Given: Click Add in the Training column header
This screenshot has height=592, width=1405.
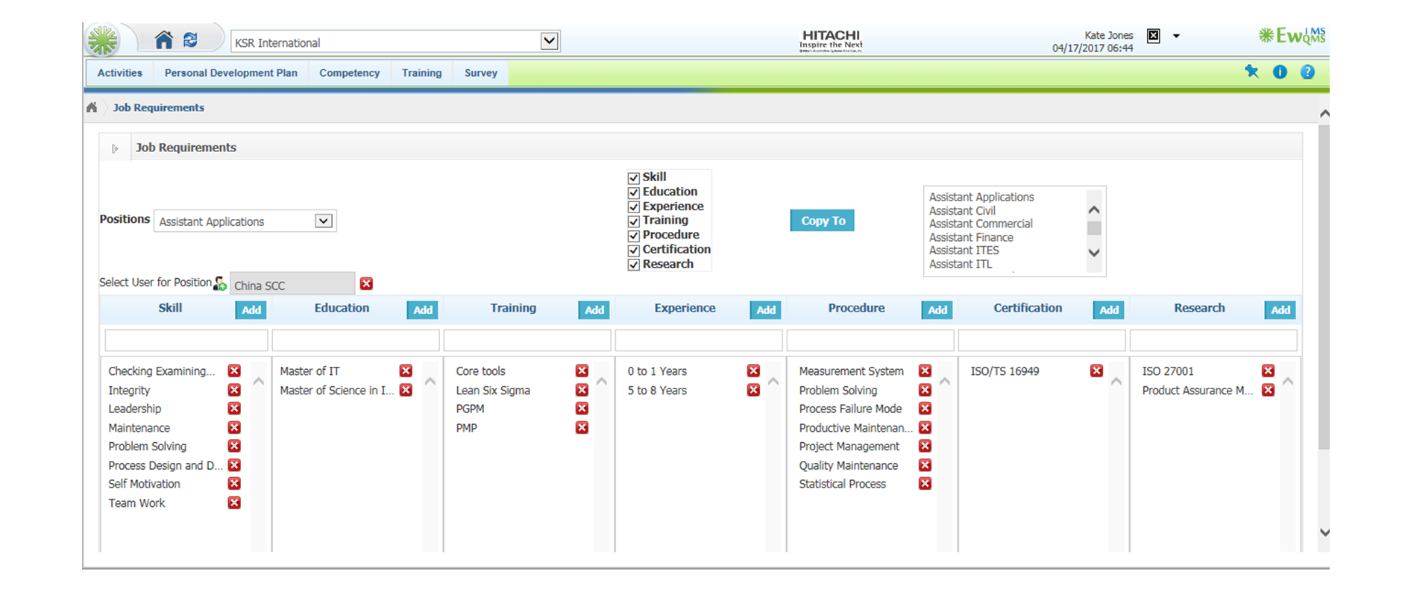Looking at the screenshot, I should 594,310.
